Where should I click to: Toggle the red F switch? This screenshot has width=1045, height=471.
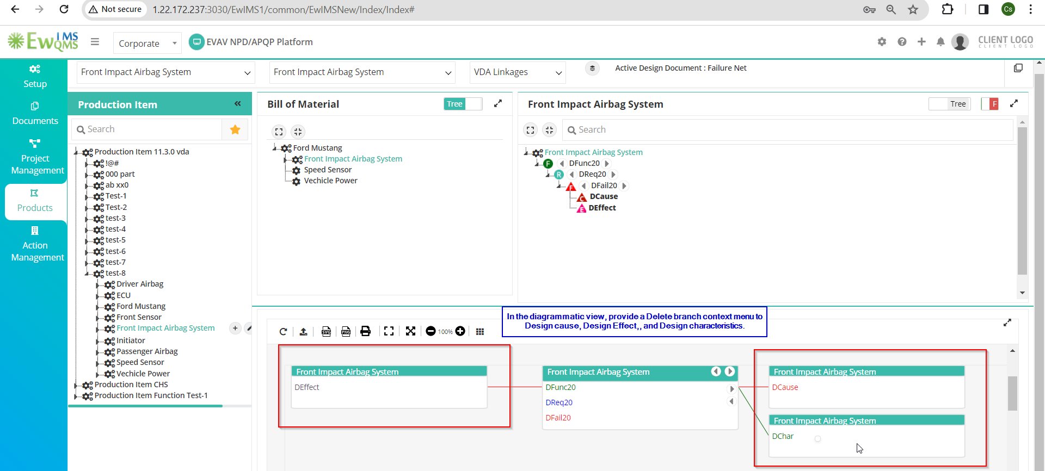click(990, 104)
